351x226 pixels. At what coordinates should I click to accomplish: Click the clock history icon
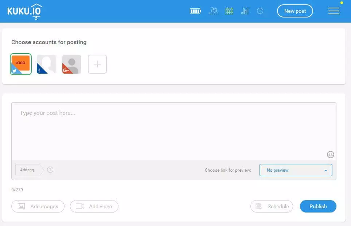click(260, 11)
